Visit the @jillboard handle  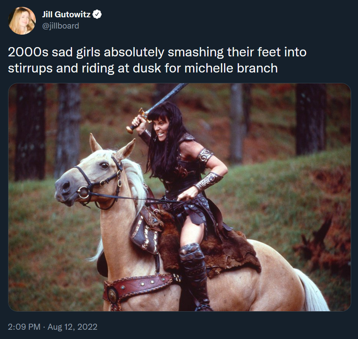coord(60,26)
